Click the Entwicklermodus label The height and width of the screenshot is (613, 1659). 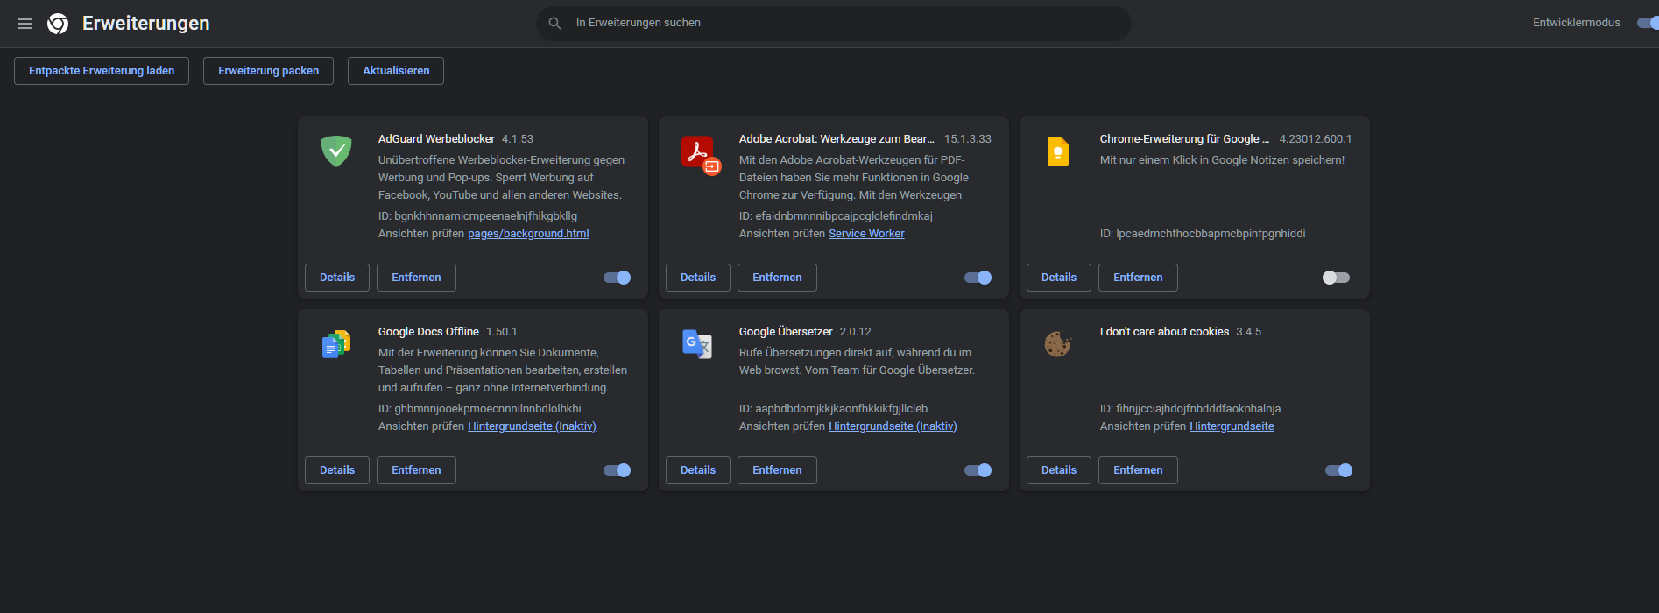click(1577, 23)
